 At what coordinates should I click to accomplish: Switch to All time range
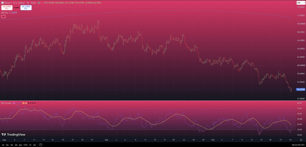click(34, 145)
